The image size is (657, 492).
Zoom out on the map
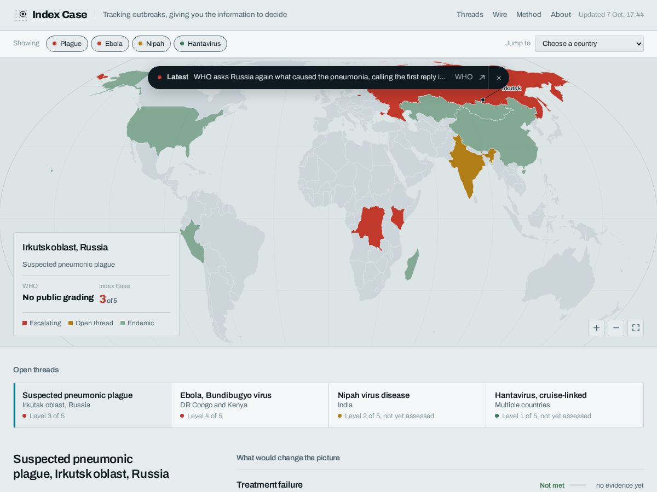616,328
